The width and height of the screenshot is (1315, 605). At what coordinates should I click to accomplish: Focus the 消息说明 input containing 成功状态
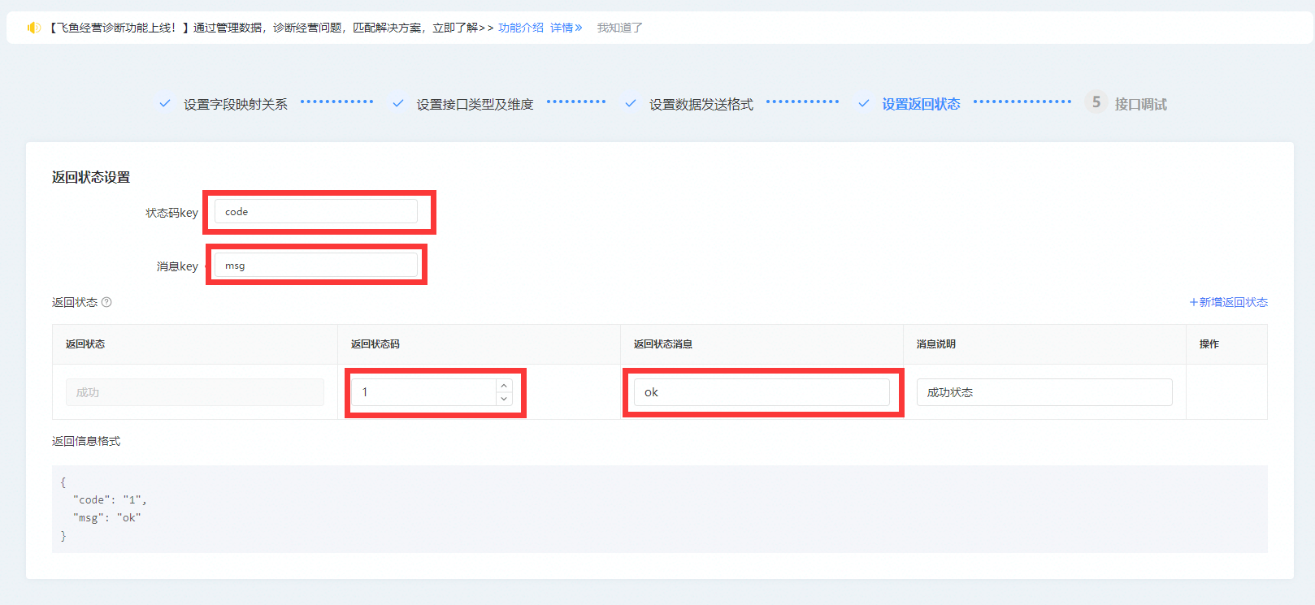(x=1044, y=392)
